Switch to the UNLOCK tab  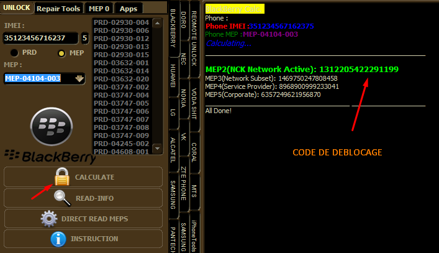[x=17, y=7]
